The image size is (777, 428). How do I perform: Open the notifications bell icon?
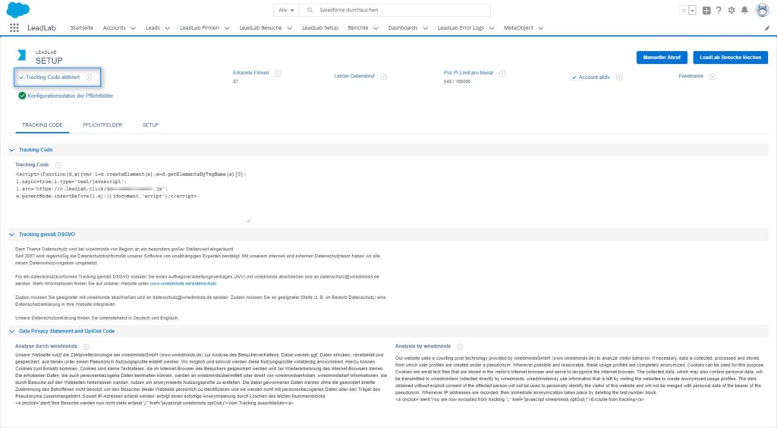click(x=744, y=10)
